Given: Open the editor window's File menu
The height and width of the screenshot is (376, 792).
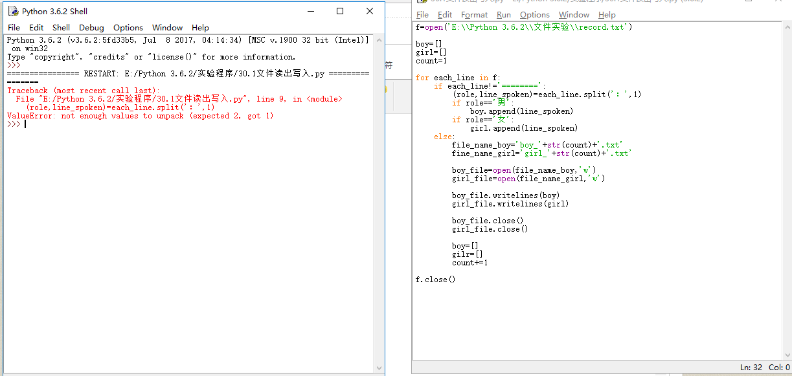Looking at the screenshot, I should tap(422, 14).
